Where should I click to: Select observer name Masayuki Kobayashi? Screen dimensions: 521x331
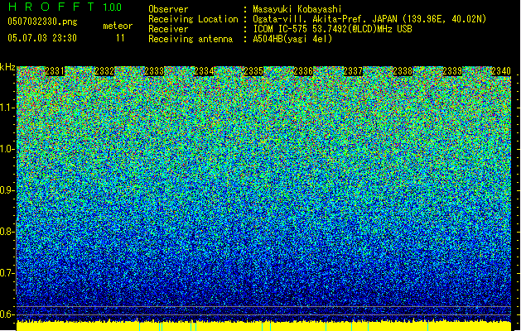[297, 9]
